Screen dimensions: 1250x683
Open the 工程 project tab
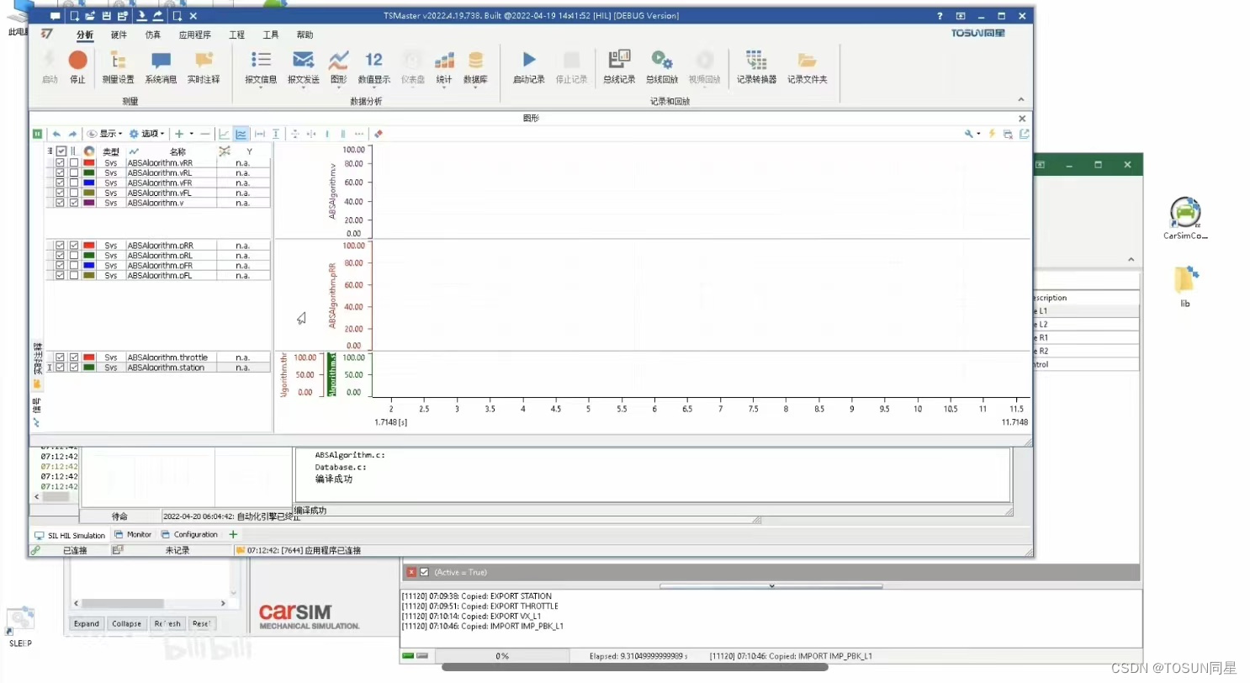(236, 34)
